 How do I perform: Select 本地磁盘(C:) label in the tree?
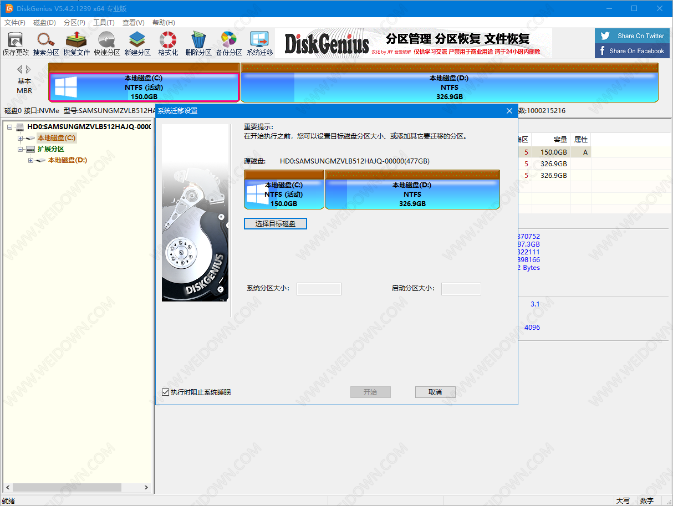[x=57, y=138]
